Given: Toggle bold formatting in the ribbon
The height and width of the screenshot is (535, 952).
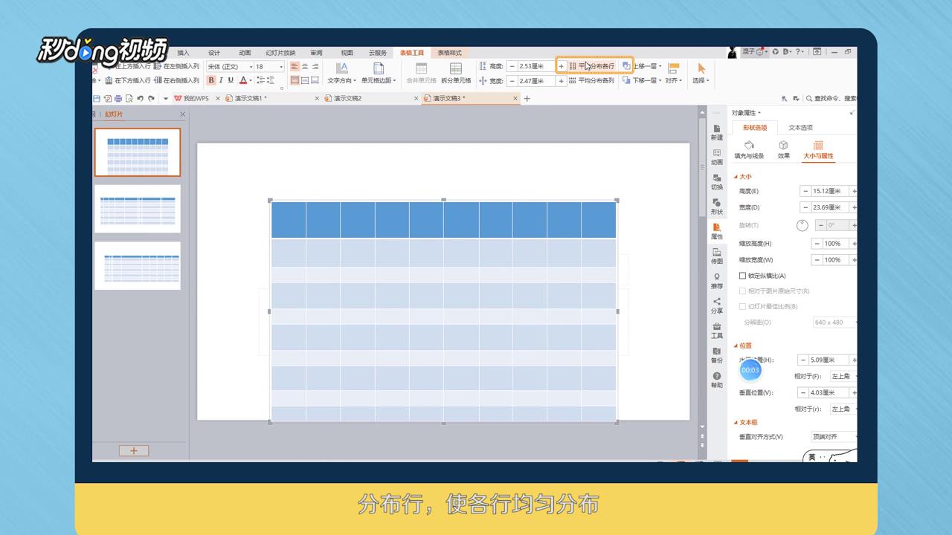Looking at the screenshot, I should tap(211, 80).
